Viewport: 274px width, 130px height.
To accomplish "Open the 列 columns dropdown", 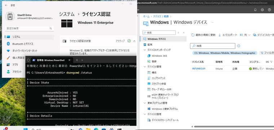I will coord(245,35).
